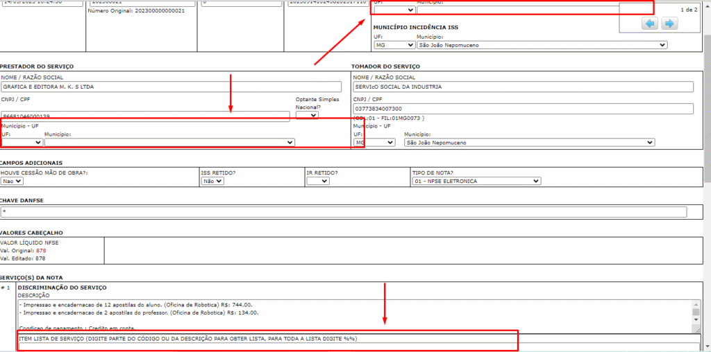Screen dimensions: 711x352
Task: Click the Prestador Nome / Razão Social field
Action: (171, 87)
